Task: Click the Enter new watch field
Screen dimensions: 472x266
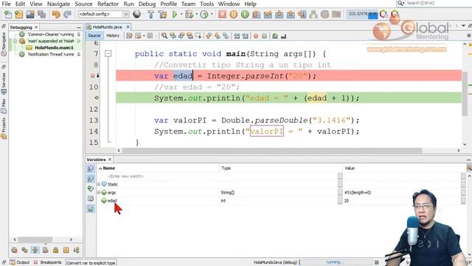Action: pos(125,176)
